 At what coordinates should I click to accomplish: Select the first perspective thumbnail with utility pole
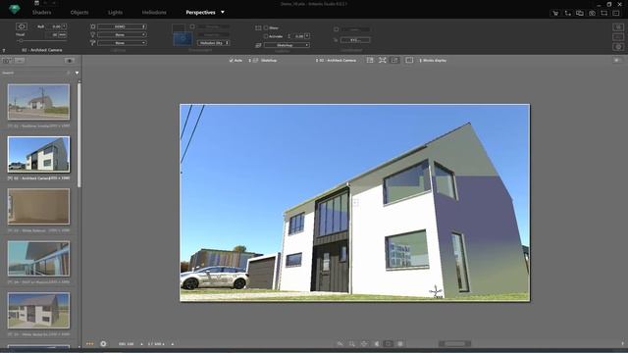pyautogui.click(x=38, y=102)
